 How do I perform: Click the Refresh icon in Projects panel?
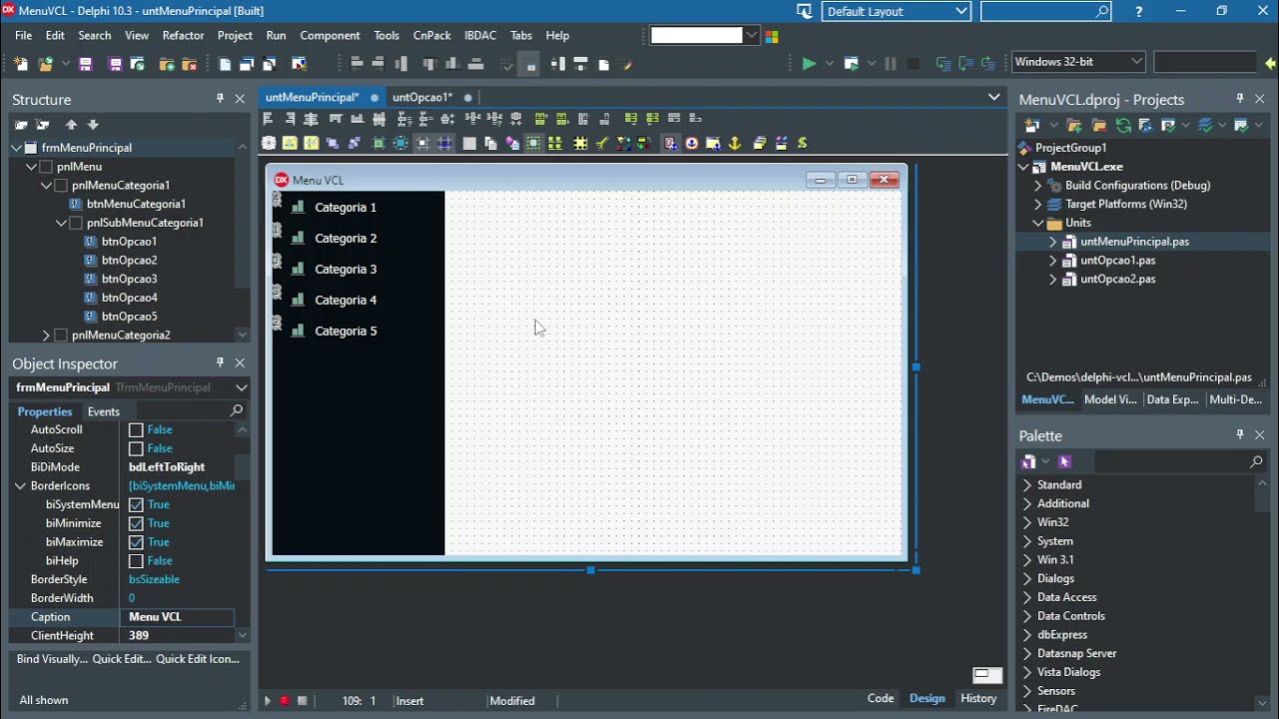tap(1123, 125)
